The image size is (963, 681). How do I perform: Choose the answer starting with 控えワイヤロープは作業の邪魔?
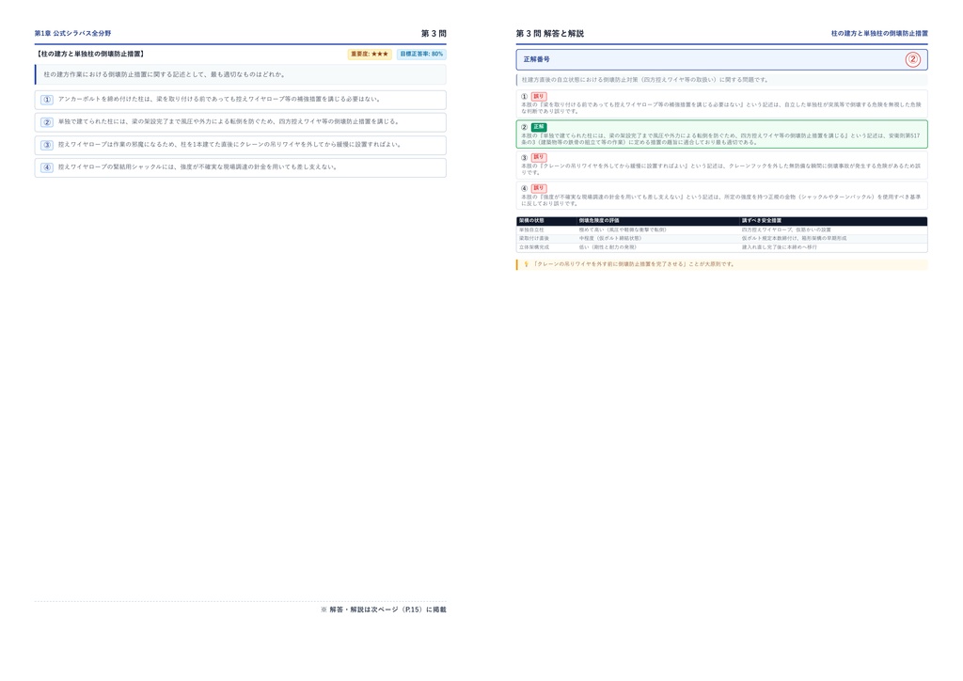point(240,145)
